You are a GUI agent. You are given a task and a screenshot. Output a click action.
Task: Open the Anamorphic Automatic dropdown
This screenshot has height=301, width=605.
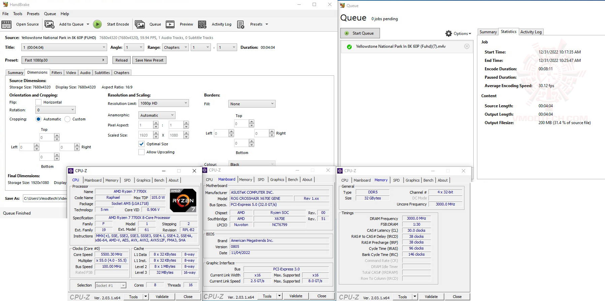157,115
